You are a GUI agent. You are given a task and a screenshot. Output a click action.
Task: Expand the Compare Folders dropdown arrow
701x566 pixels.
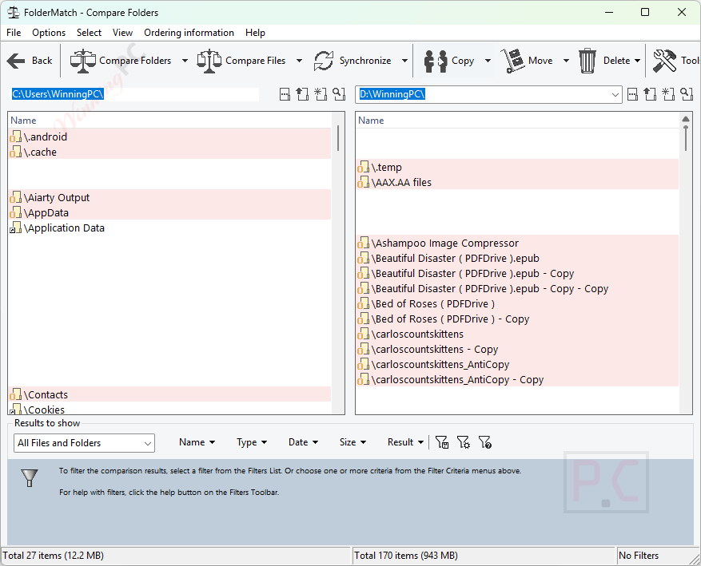185,61
